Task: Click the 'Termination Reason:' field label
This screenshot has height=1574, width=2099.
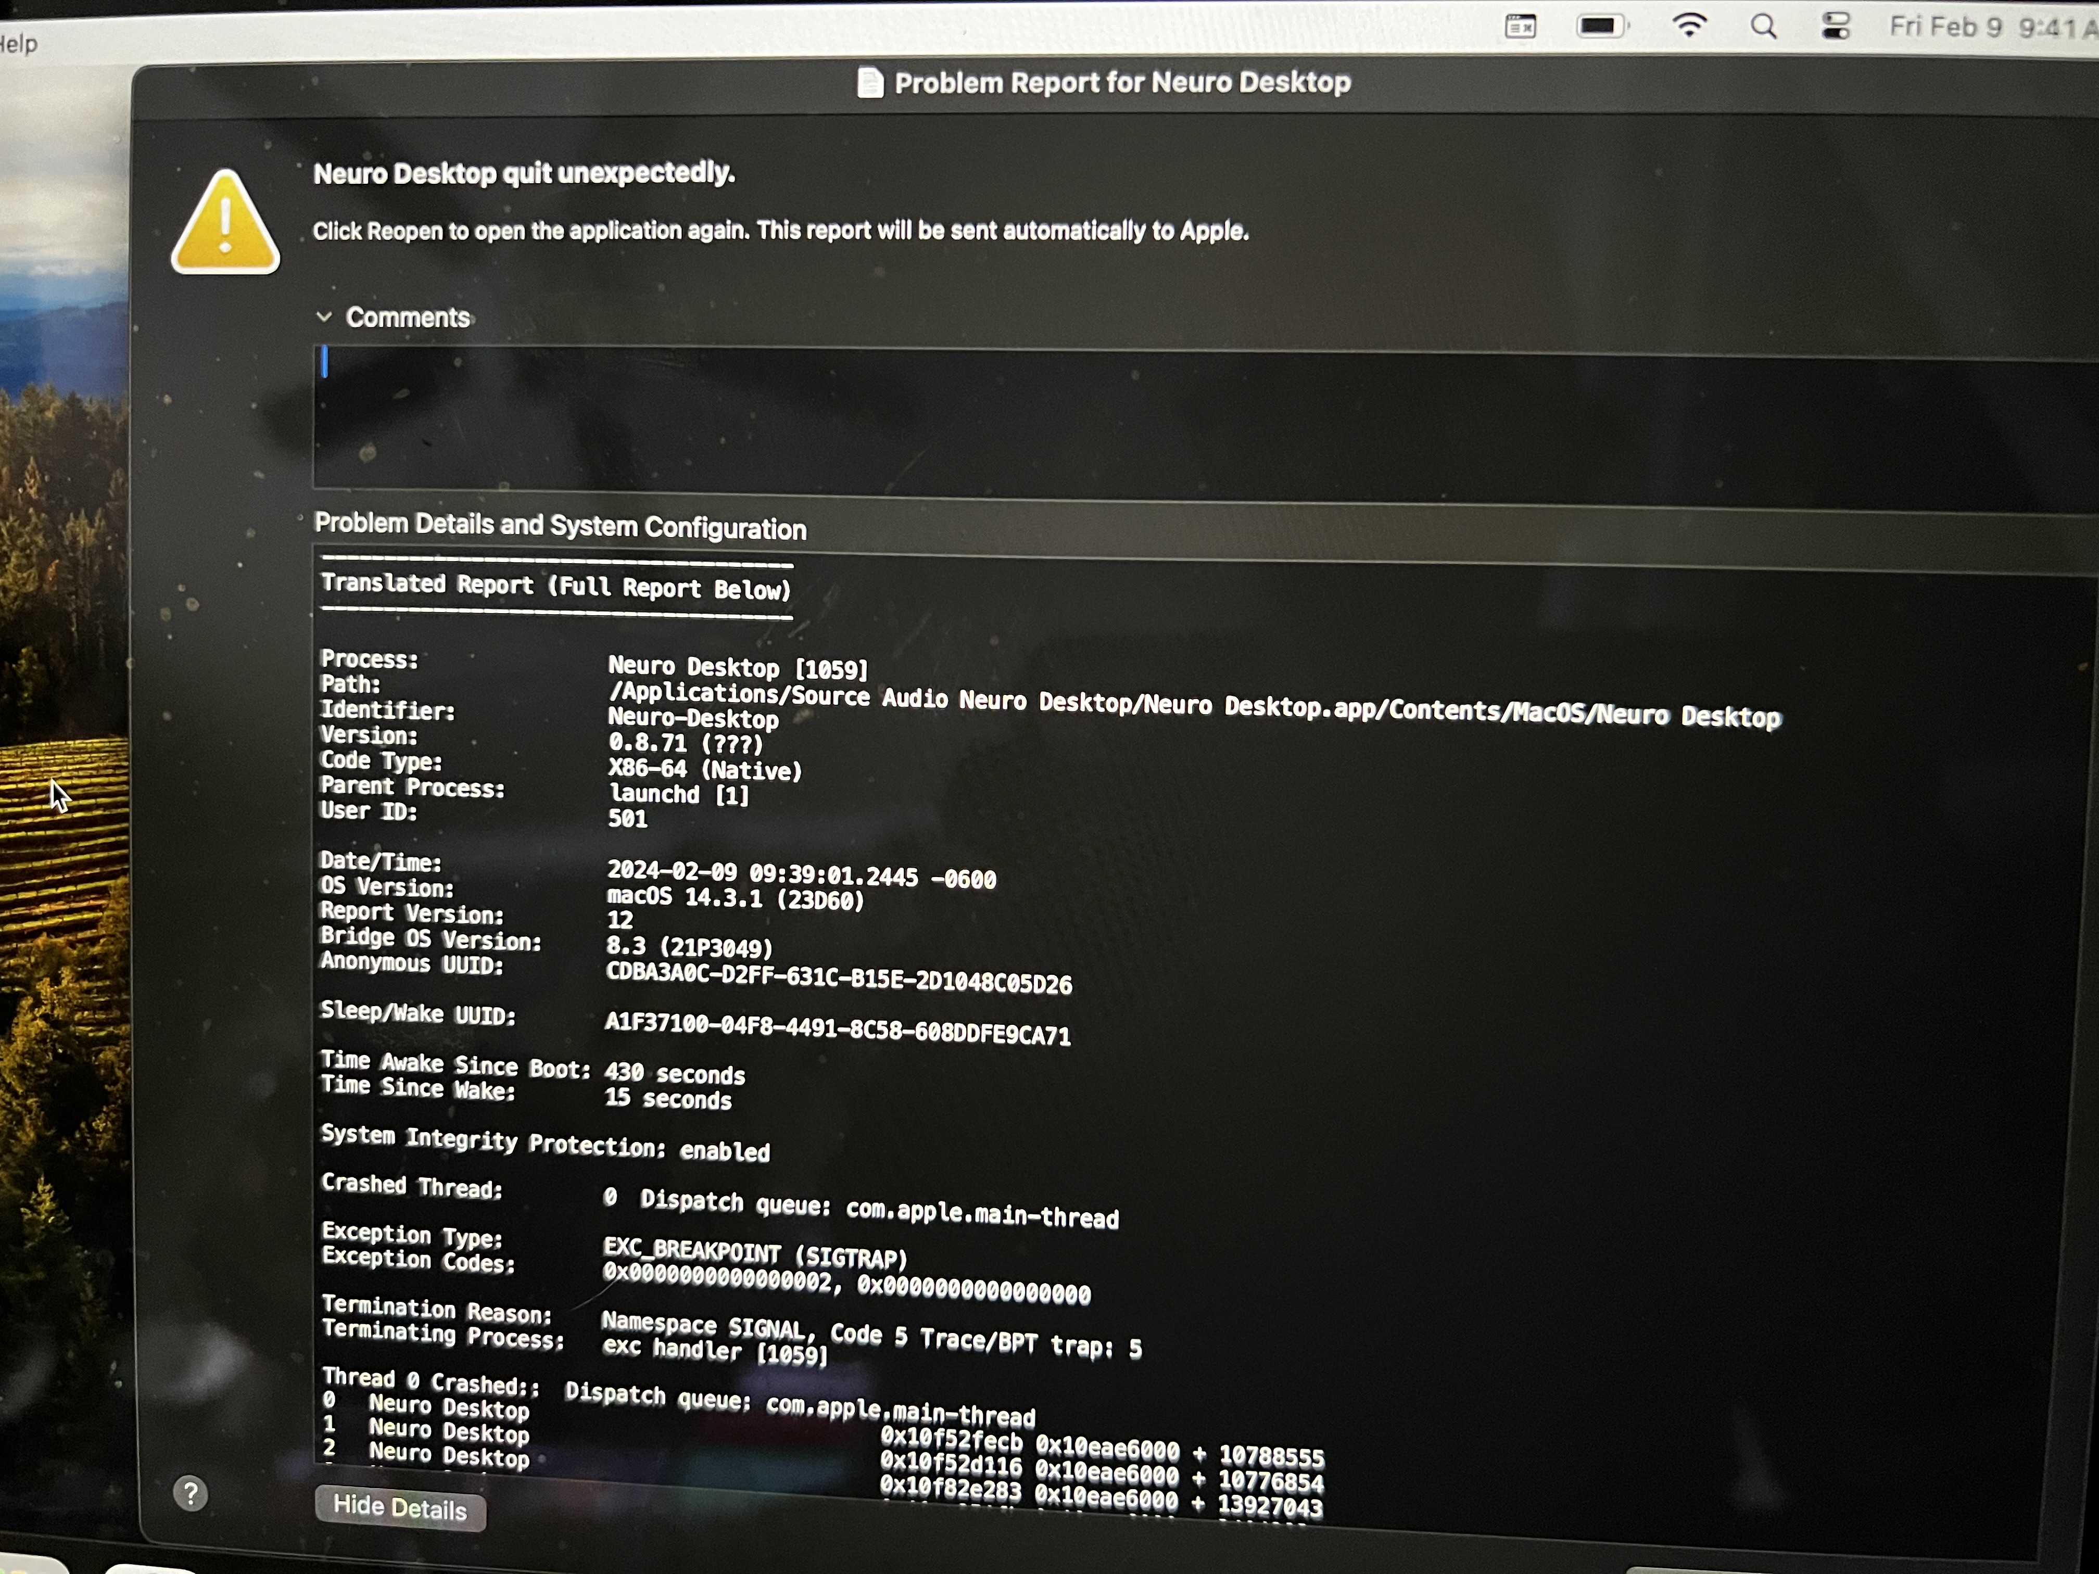Action: coord(436,1309)
